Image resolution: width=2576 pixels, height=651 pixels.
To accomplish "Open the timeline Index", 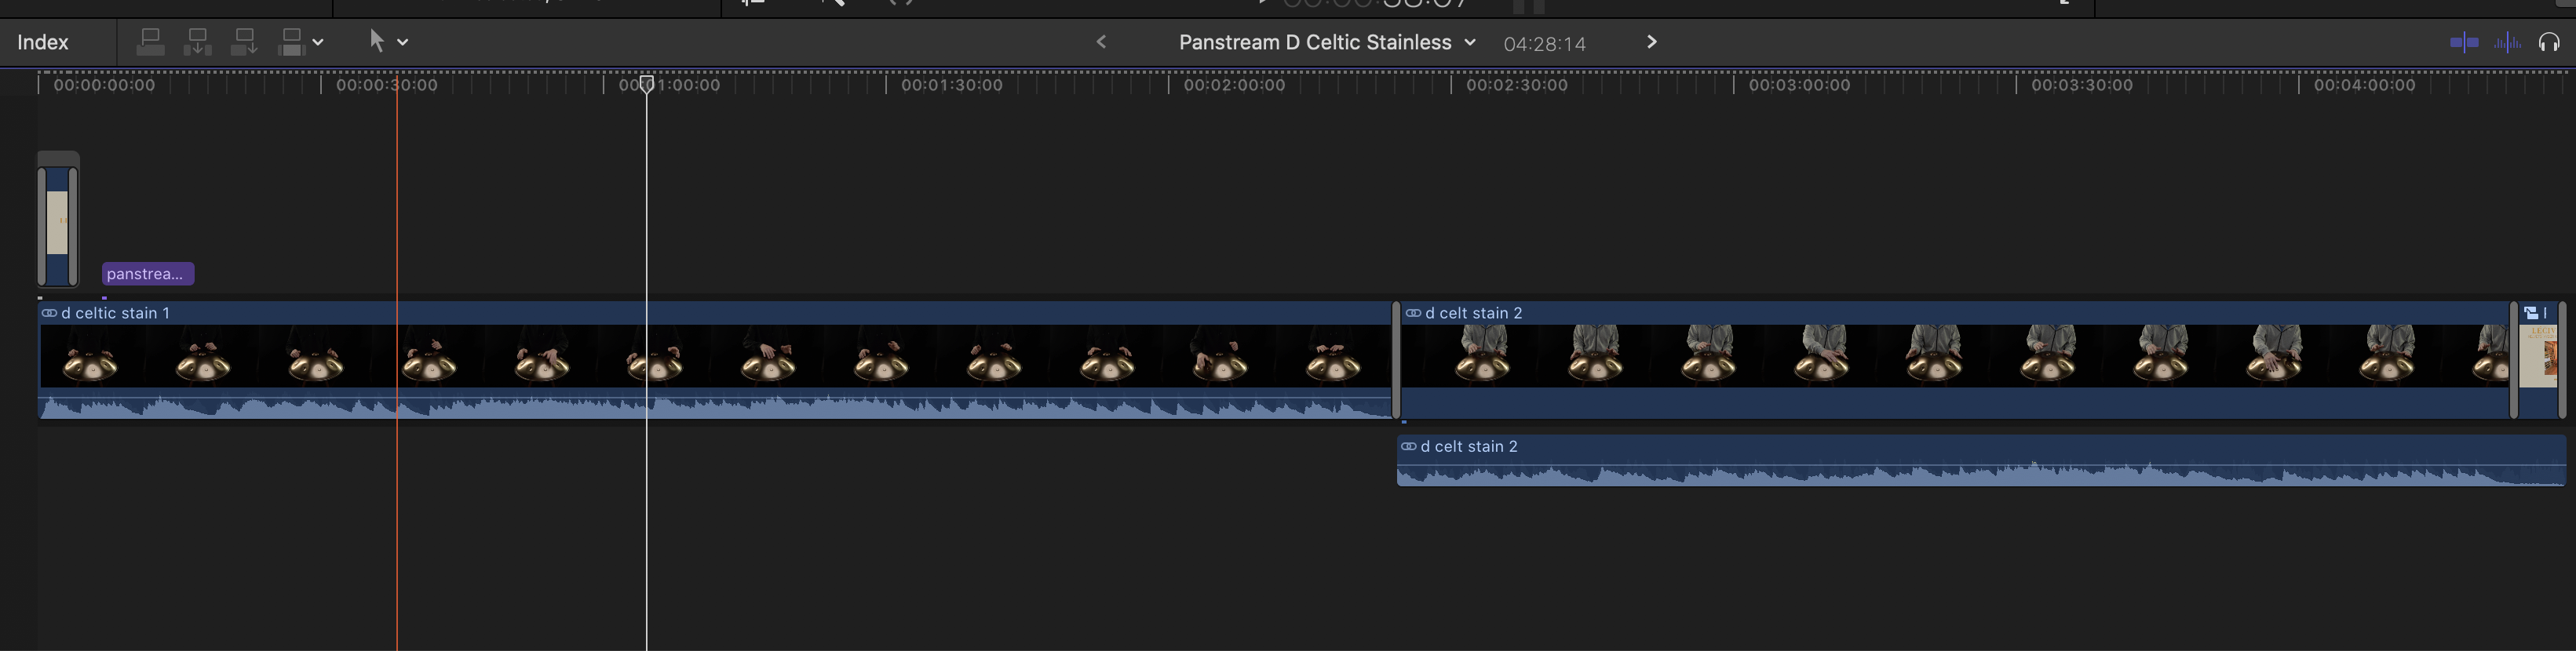I will click(x=43, y=42).
